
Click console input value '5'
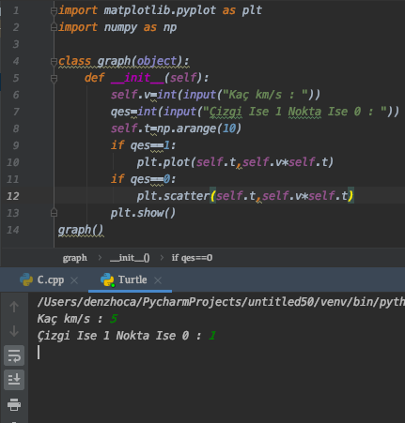coord(114,319)
